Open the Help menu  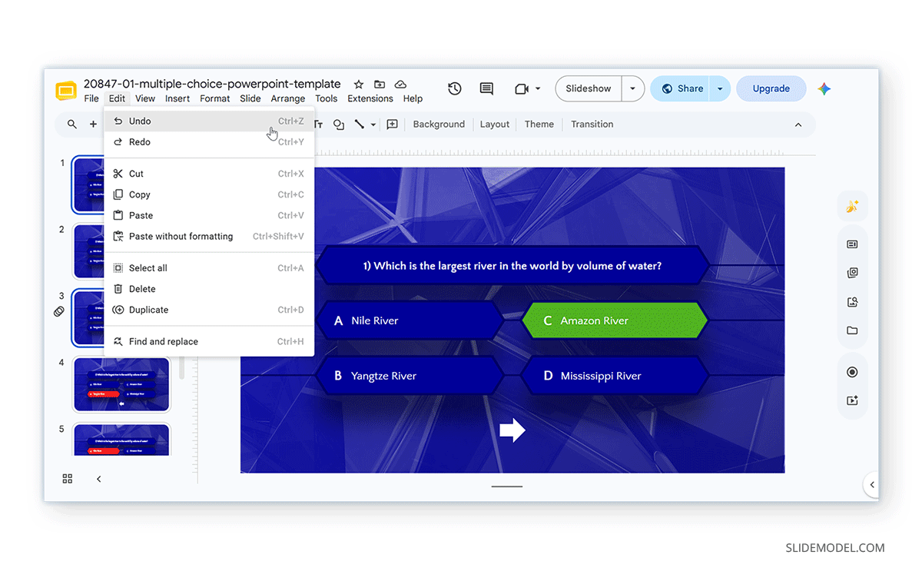pos(413,98)
